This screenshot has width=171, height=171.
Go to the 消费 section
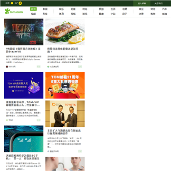pyautogui.click(x=141, y=14)
